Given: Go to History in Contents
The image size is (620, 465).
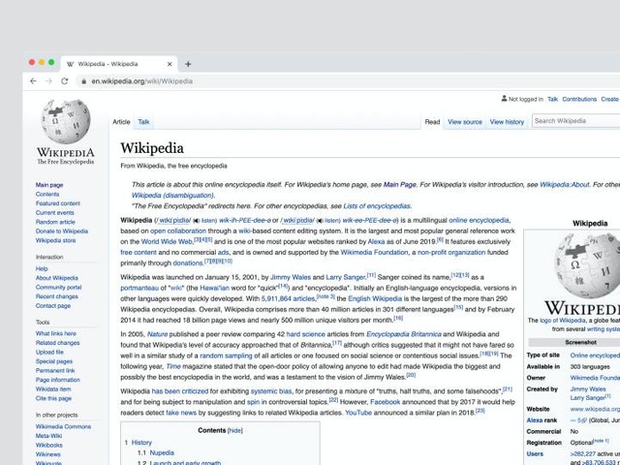Looking at the screenshot, I should coord(141,443).
